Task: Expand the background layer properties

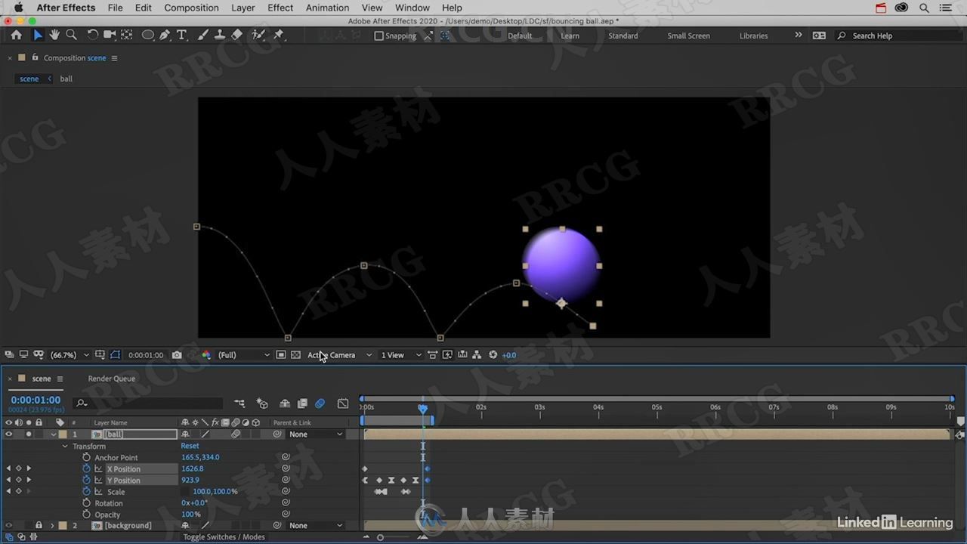Action: pyautogui.click(x=52, y=525)
